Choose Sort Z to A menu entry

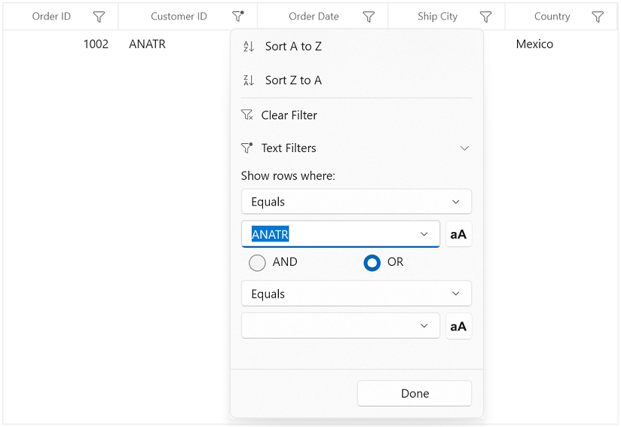356,81
